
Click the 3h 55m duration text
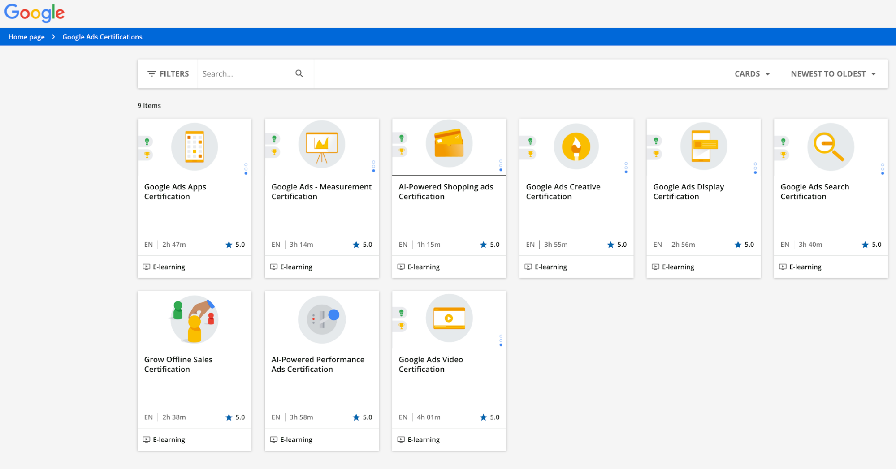[x=556, y=245]
